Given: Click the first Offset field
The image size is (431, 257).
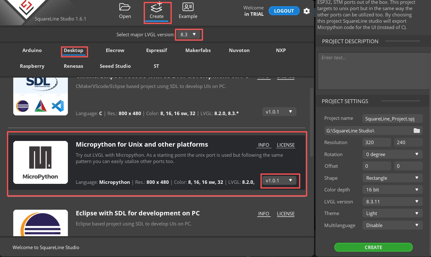Looking at the screenshot, I should coord(377,166).
